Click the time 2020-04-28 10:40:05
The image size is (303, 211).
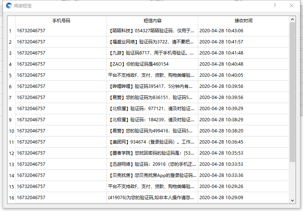coord(221,75)
